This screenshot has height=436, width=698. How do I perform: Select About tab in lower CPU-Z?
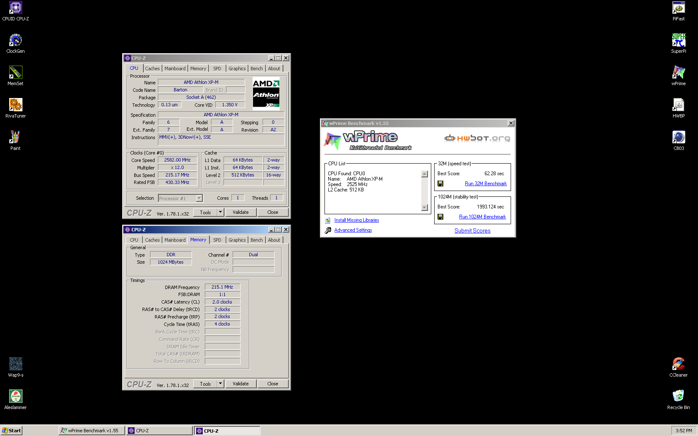(274, 240)
